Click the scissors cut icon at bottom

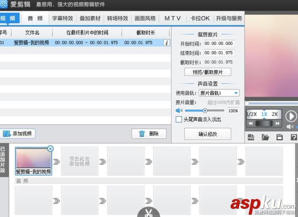coord(149,213)
